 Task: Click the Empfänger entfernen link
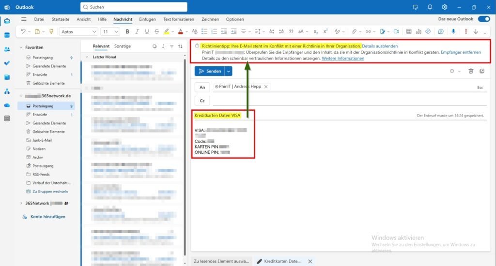(x=461, y=52)
